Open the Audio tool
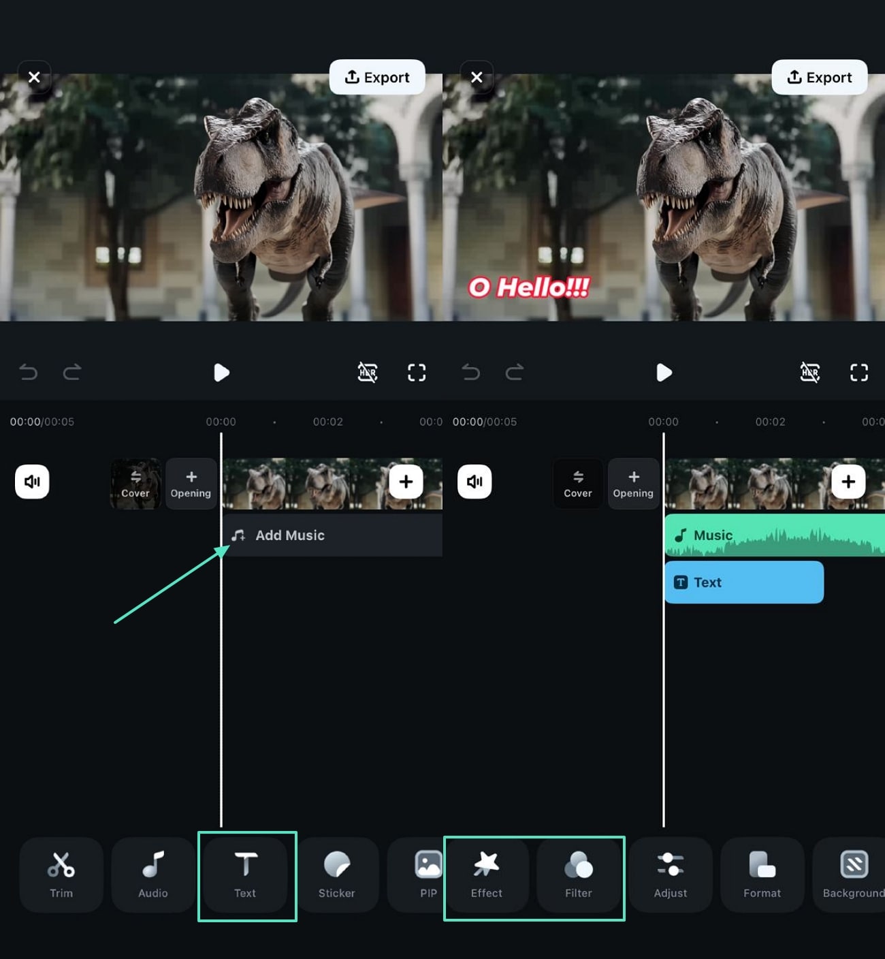The image size is (885, 959). (x=152, y=875)
